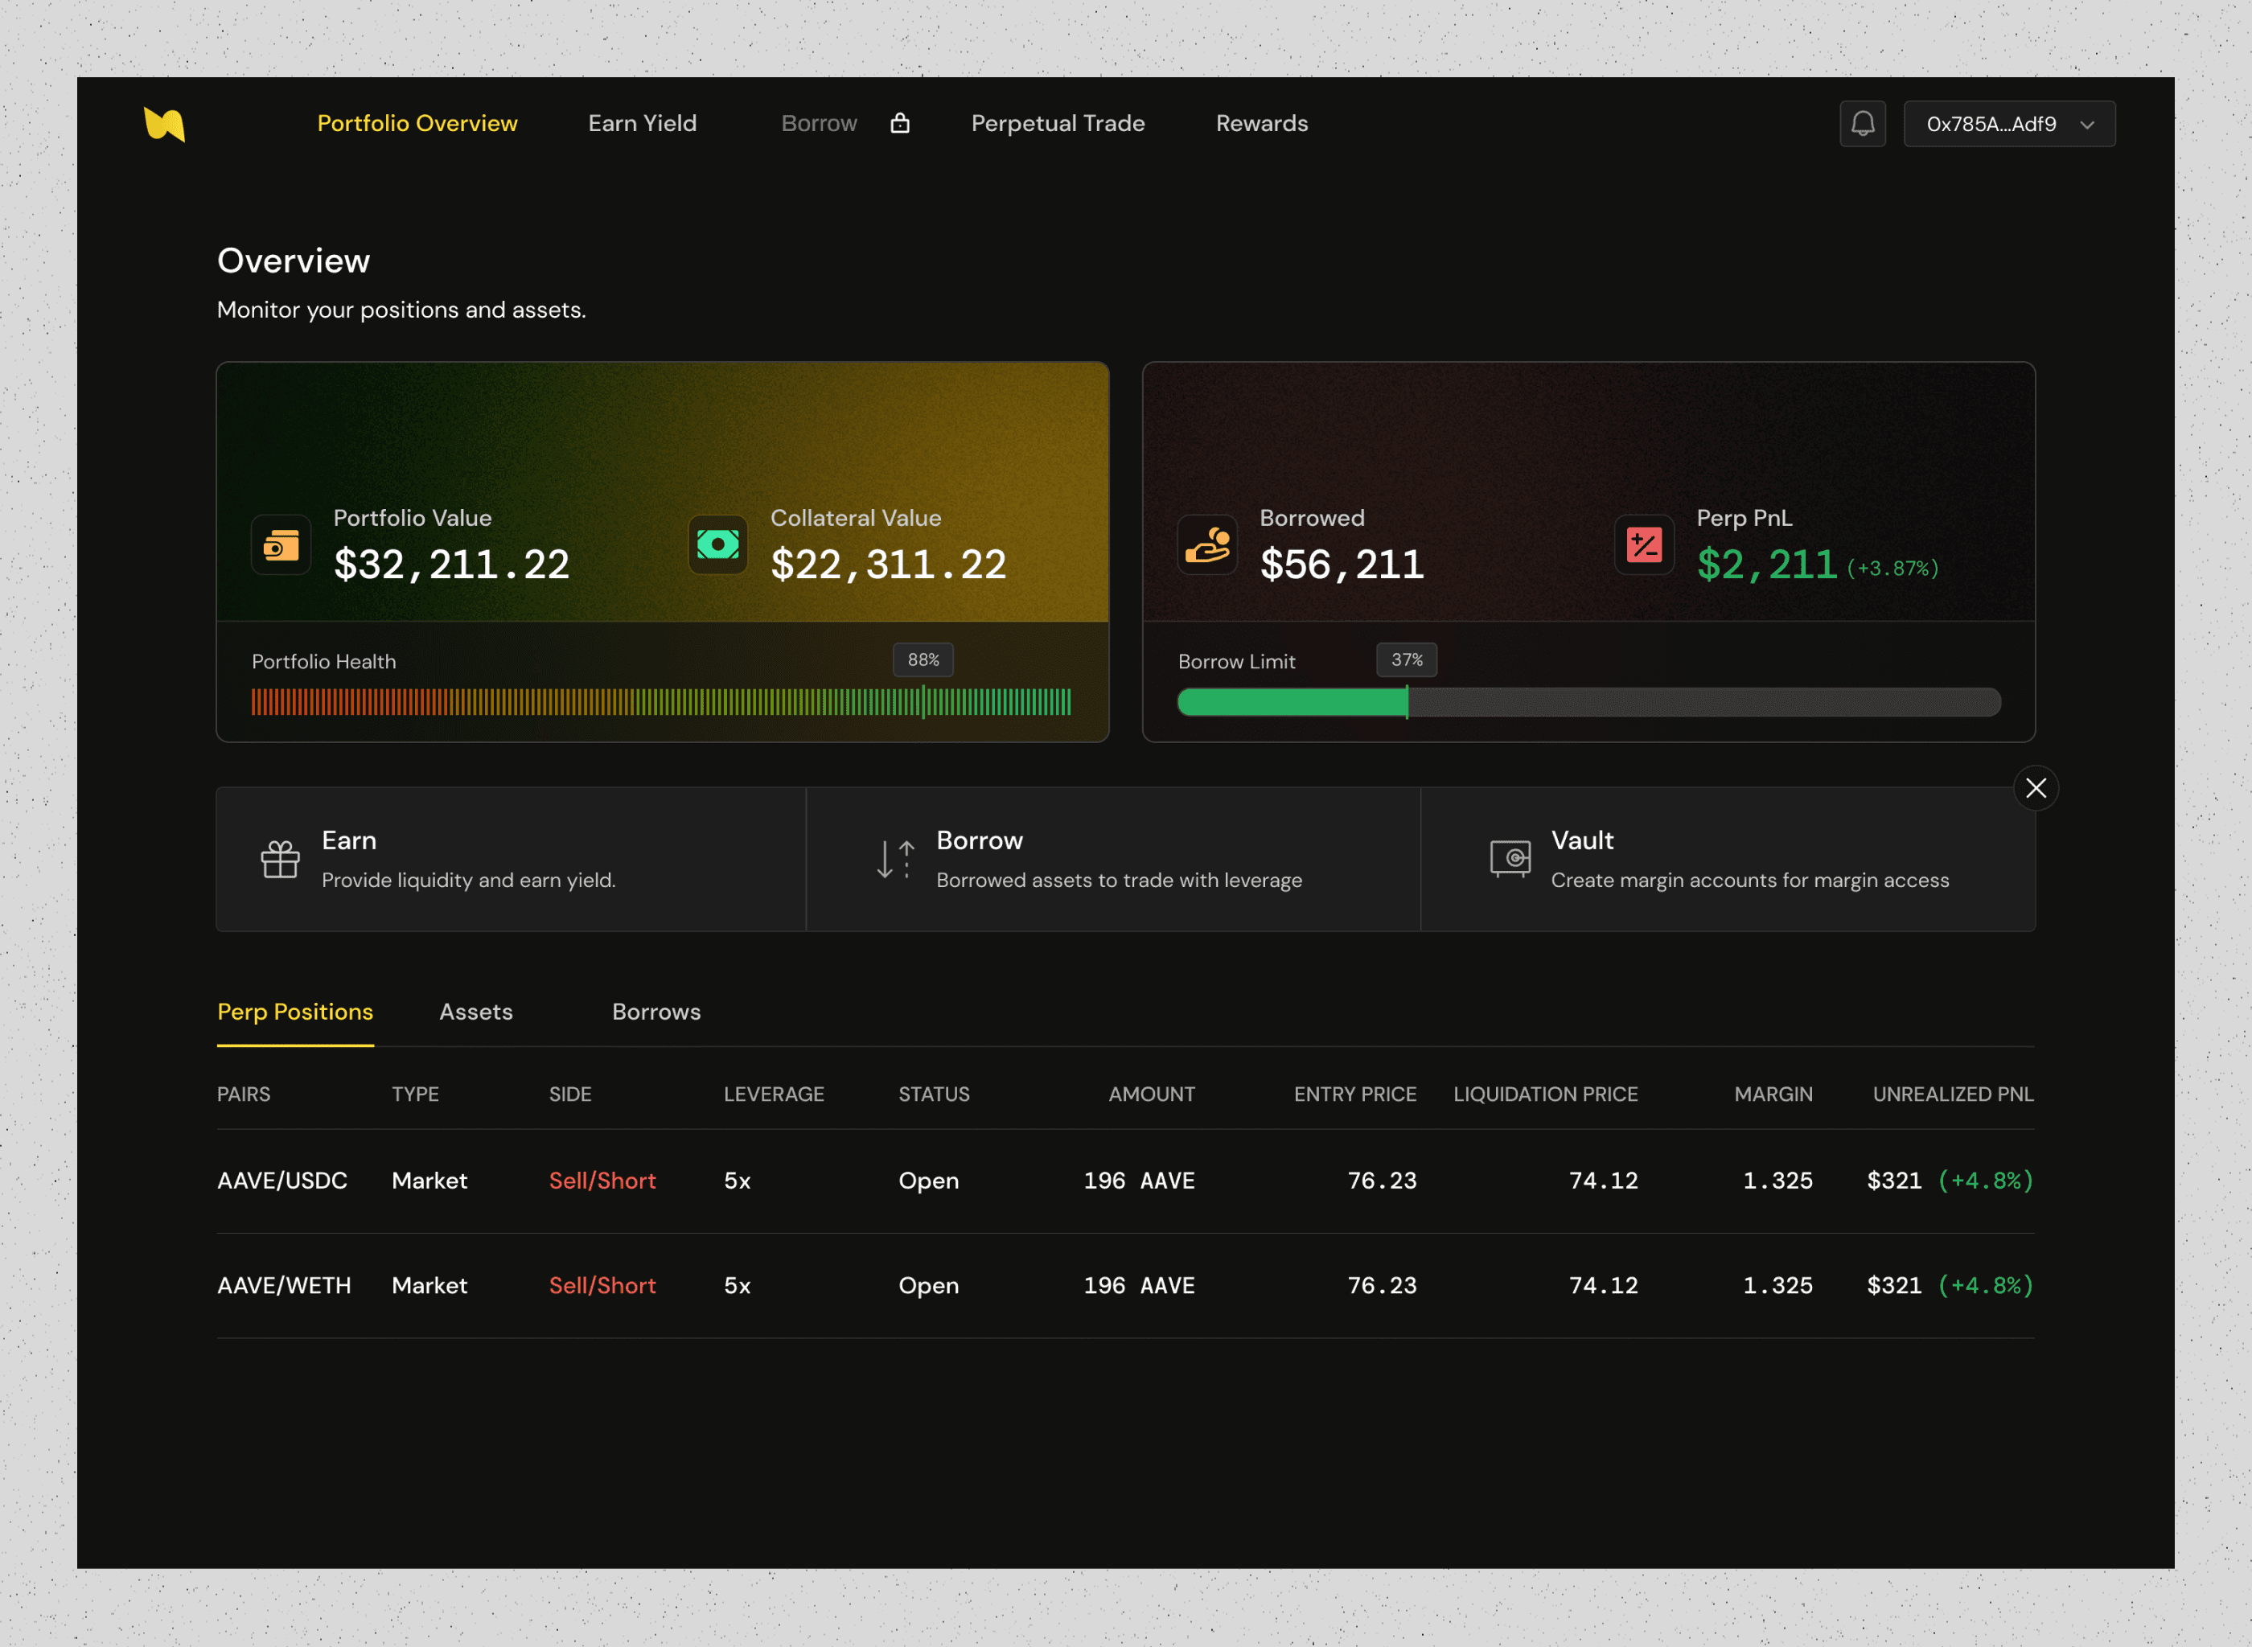Go to Perpetual Trade page
Image resolution: width=2252 pixels, height=1647 pixels.
pyautogui.click(x=1058, y=124)
